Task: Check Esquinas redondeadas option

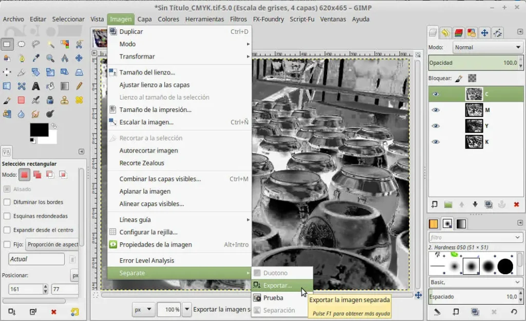Action: [7, 216]
